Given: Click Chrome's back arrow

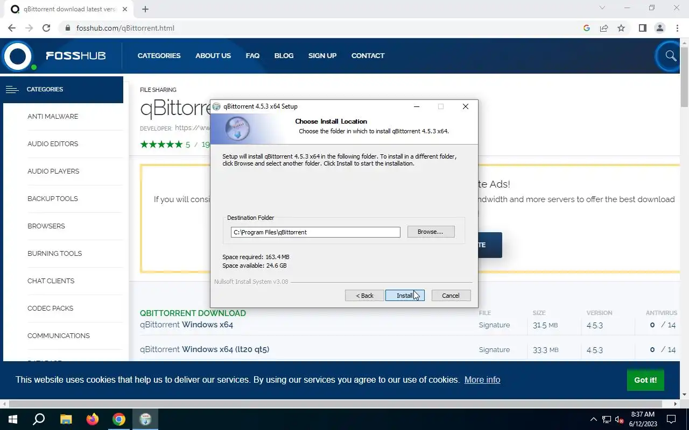Looking at the screenshot, I should pos(12,28).
